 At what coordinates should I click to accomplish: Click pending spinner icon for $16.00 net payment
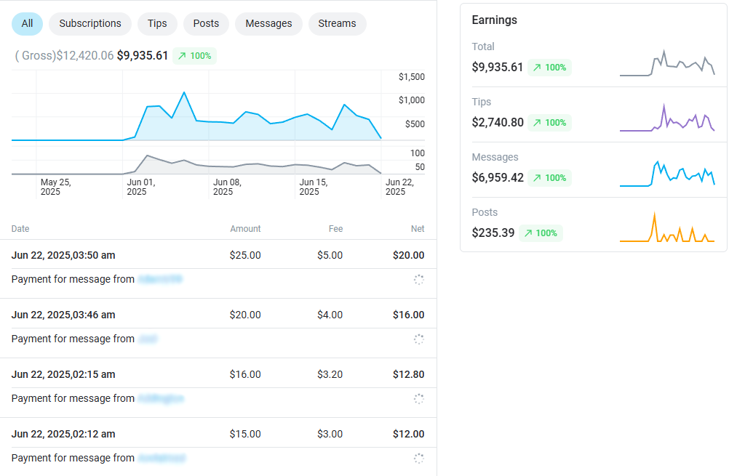[x=418, y=339]
